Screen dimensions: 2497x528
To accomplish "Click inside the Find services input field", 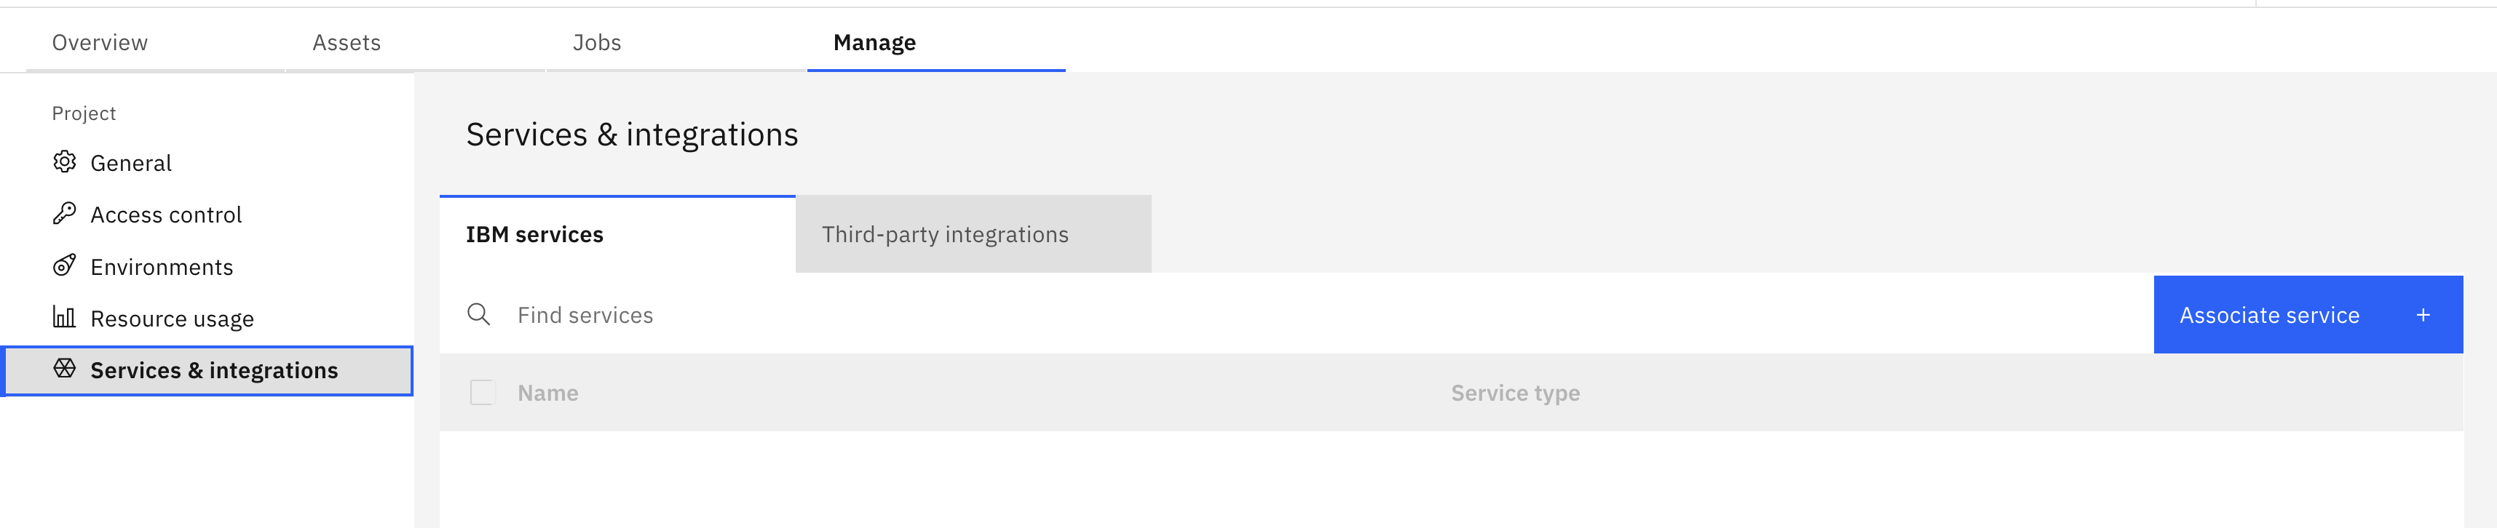I will pyautogui.click(x=678, y=314).
